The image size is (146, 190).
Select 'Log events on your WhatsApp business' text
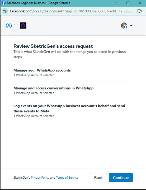[69, 108]
